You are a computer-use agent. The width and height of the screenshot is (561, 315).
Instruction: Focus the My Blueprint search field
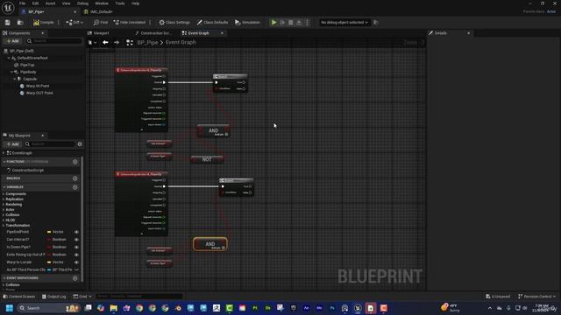pos(49,143)
